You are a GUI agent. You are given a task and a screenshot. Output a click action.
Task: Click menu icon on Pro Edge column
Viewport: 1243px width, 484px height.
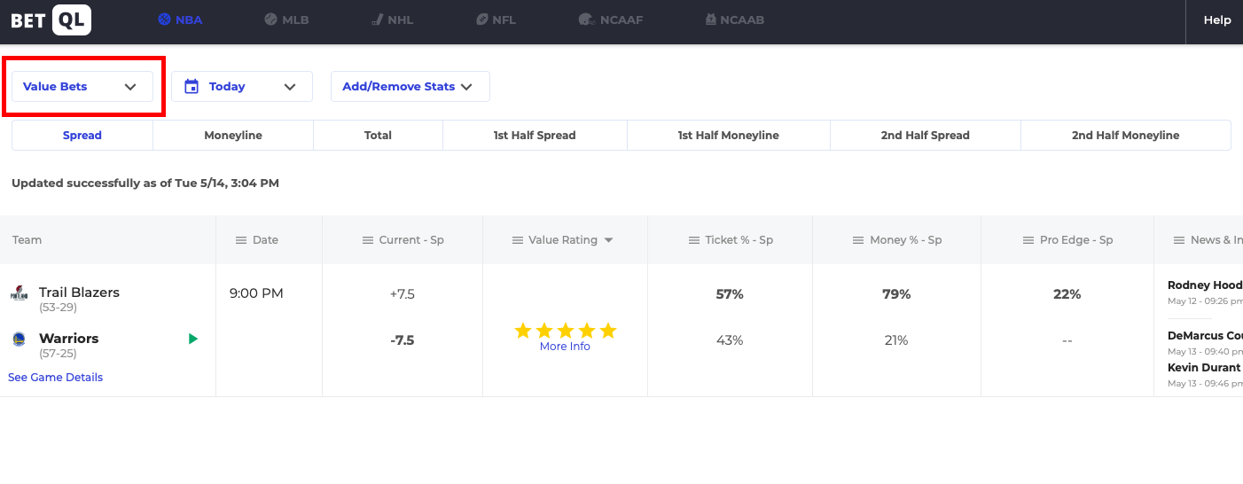click(x=1028, y=240)
